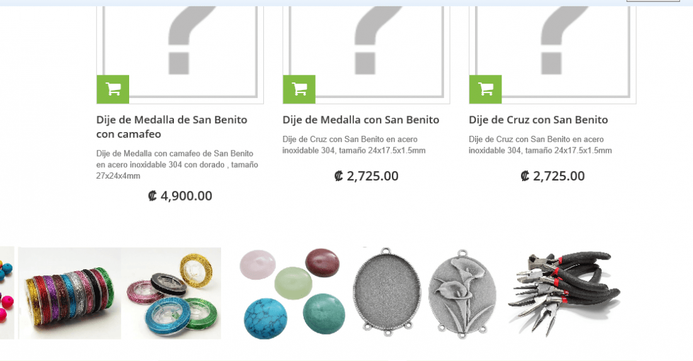The image size is (693, 361).
Task: Open Dije de Cruz con San Benito title link
Action: coord(538,119)
